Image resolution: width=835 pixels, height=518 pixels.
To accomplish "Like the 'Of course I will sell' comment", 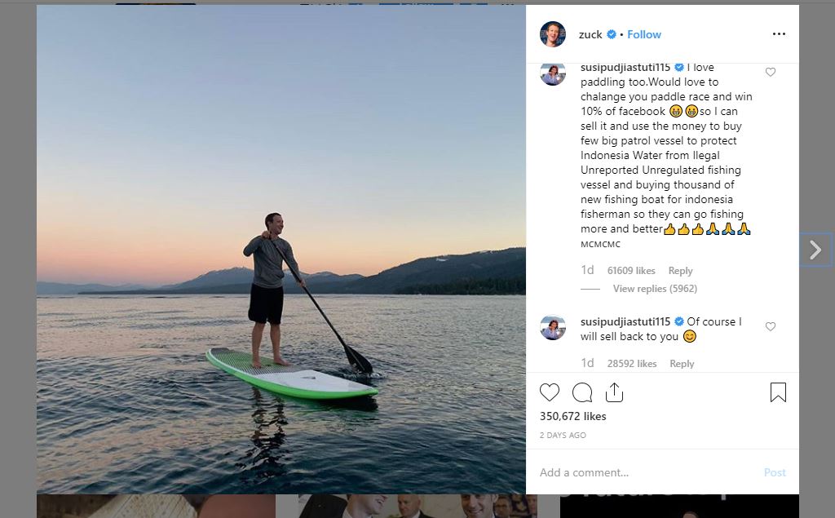I will pos(771,326).
